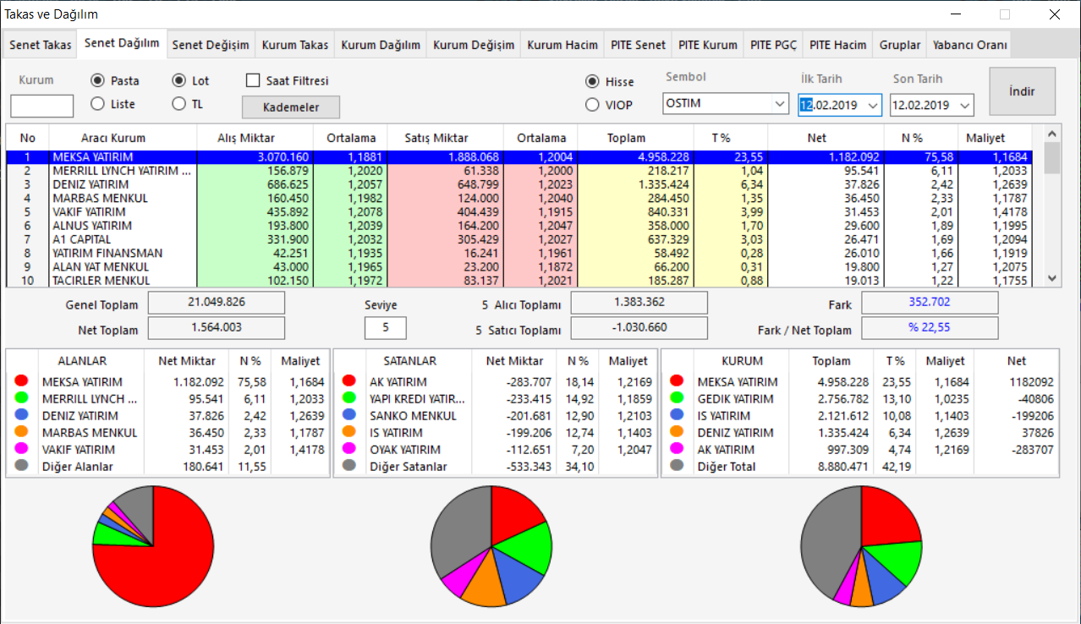Open the PITE Senet tab
Image resolution: width=1081 pixels, height=624 pixels.
point(639,45)
